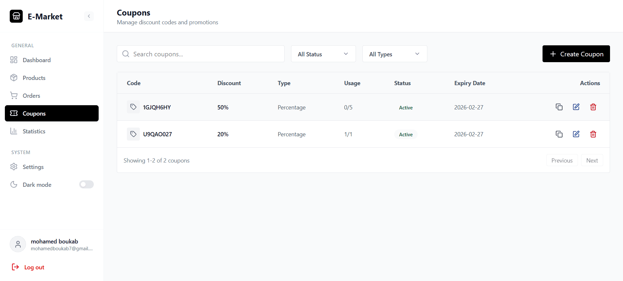The image size is (623, 281).
Task: Click the 'Showing 1-2 of 2 coupons' text
Action: tap(156, 160)
